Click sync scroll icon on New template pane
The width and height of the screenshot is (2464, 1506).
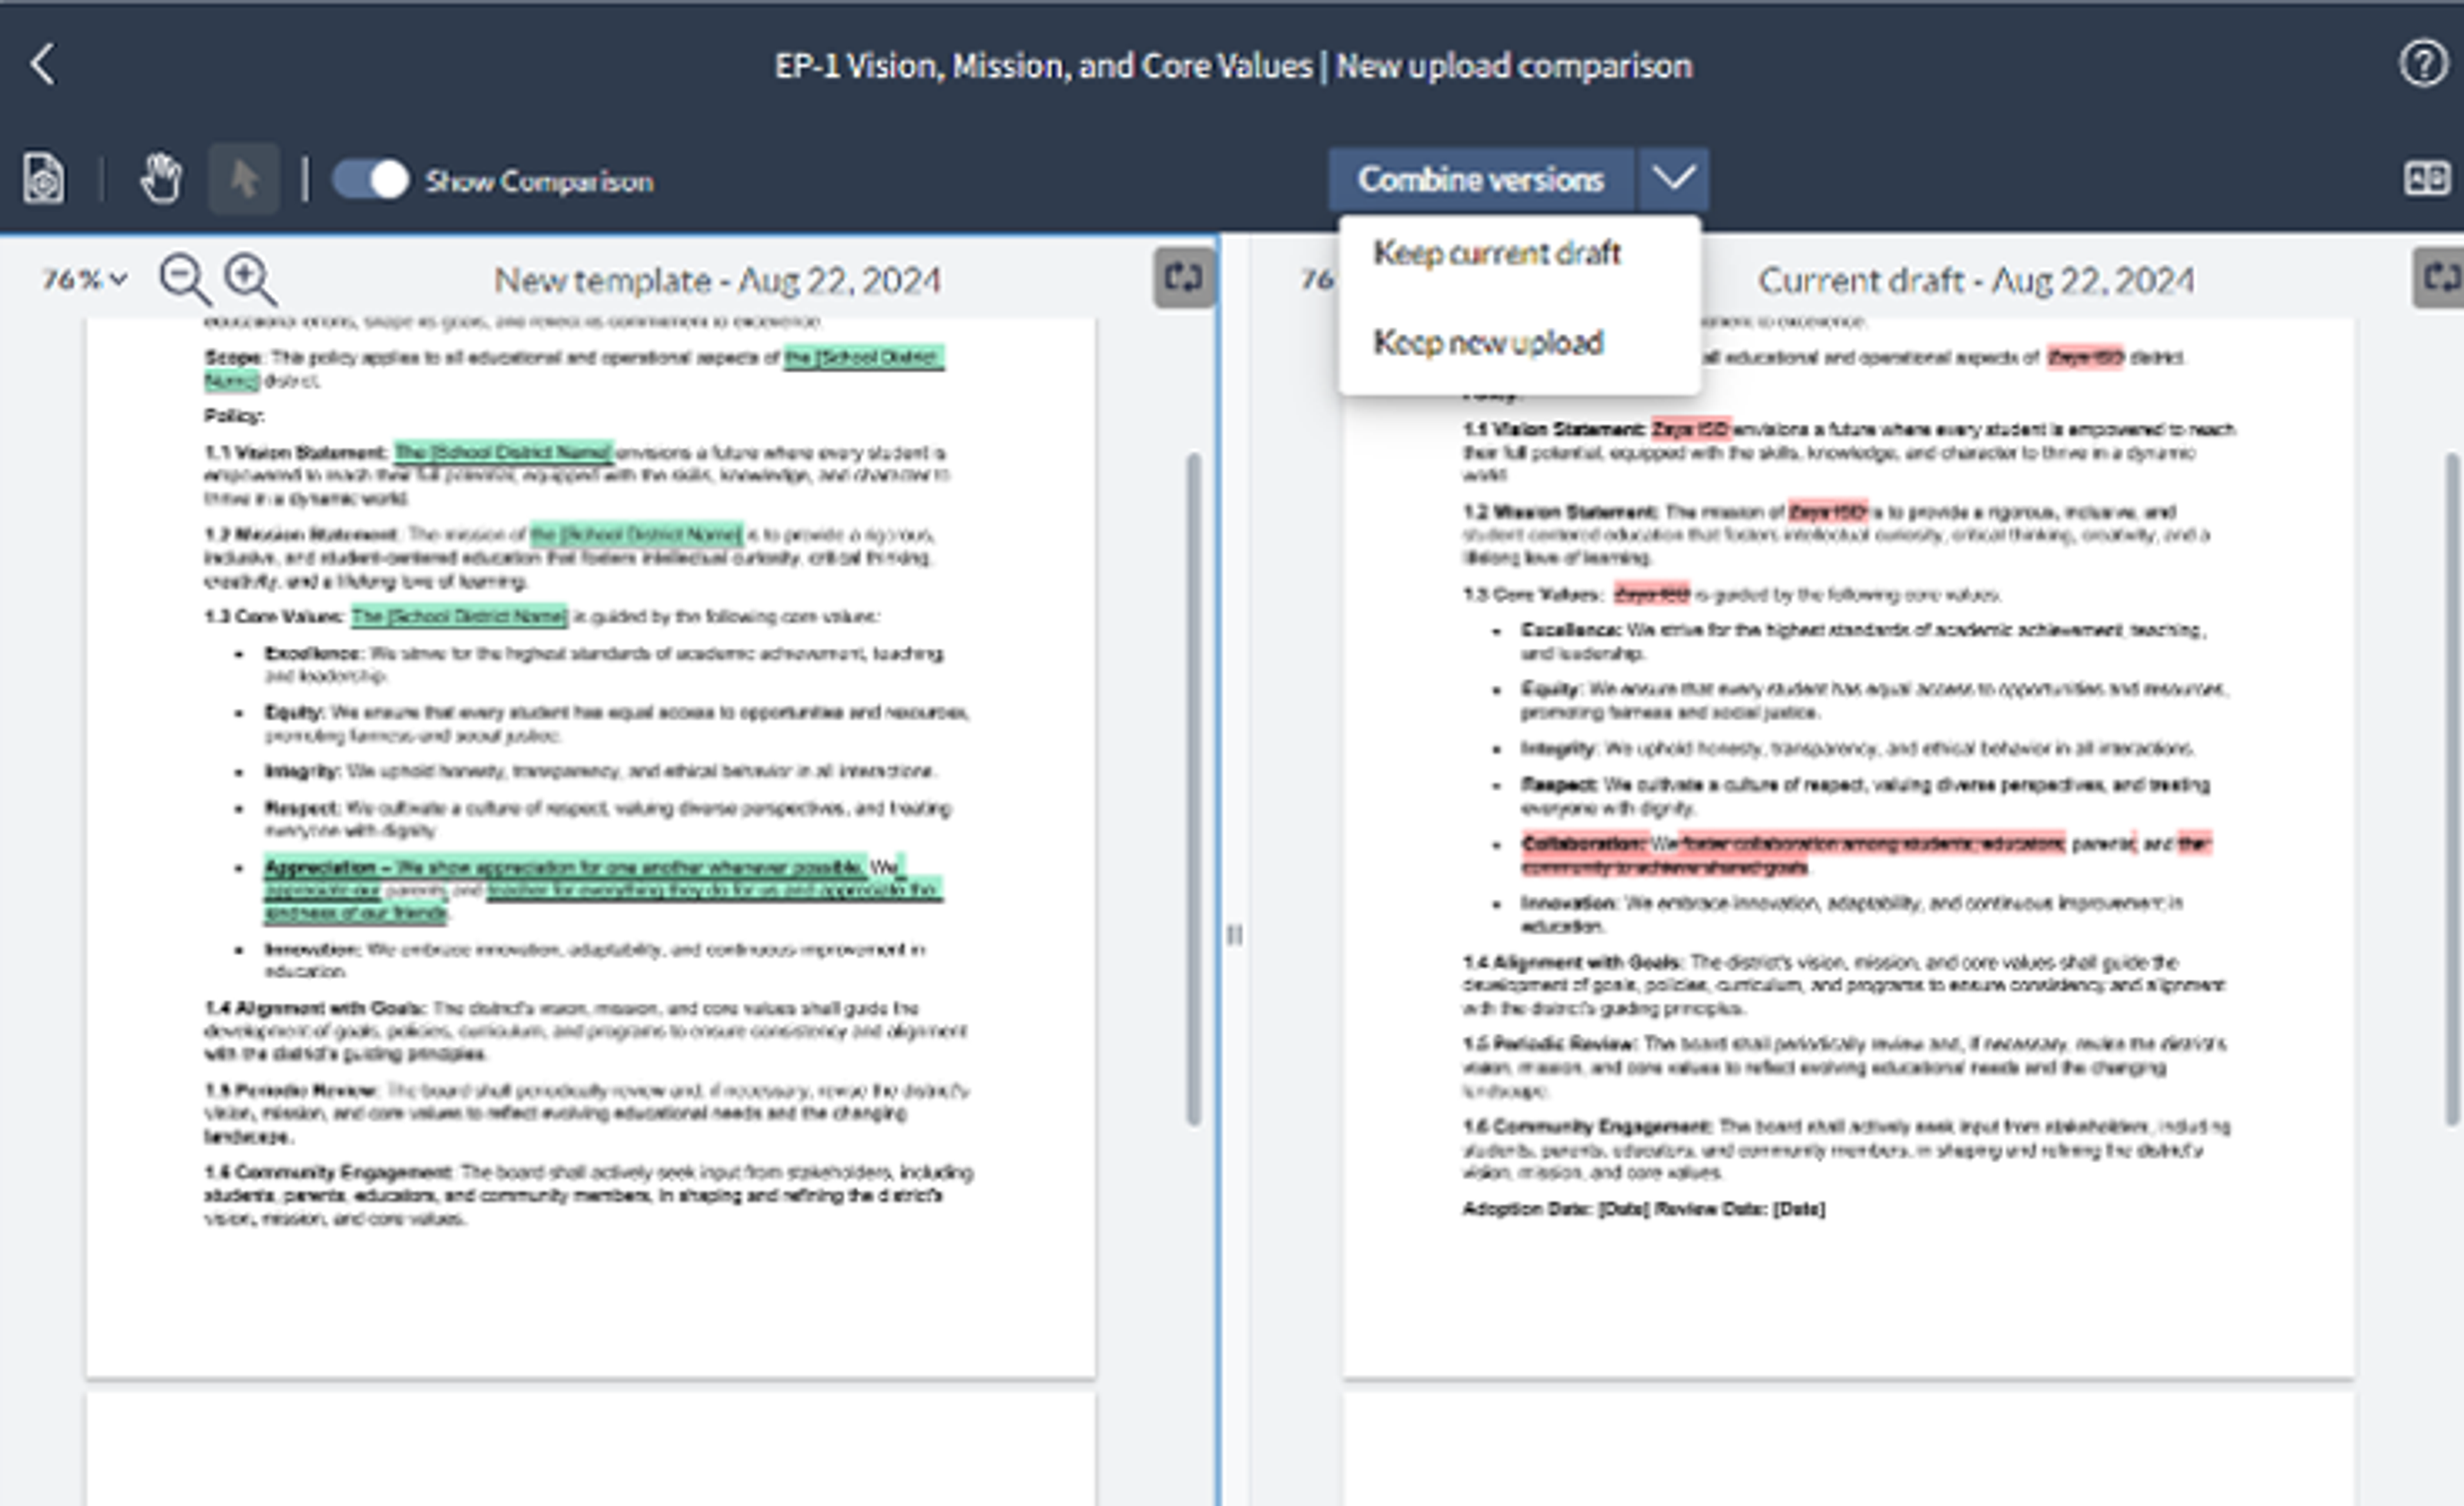[1184, 278]
